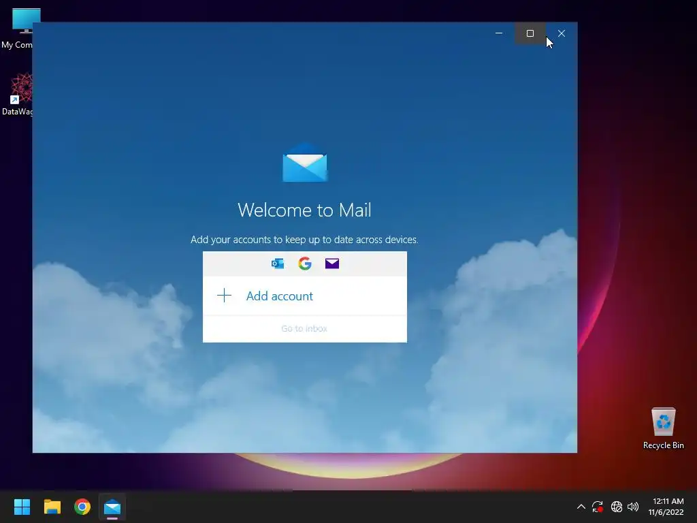Maximize the Mail window
The image size is (697, 523).
point(530,33)
